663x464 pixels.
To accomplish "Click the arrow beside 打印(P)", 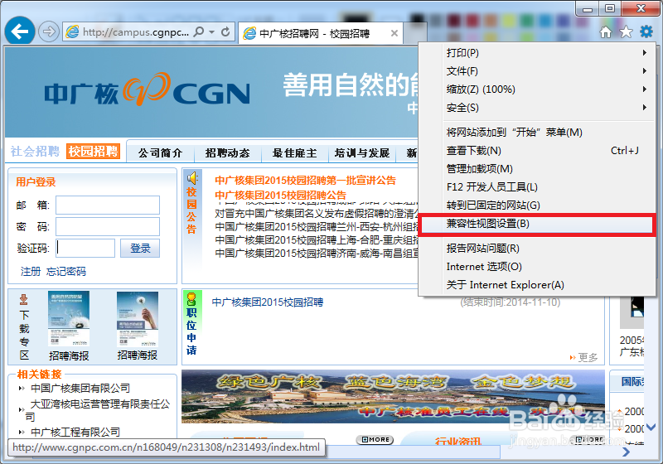I will tap(645, 53).
